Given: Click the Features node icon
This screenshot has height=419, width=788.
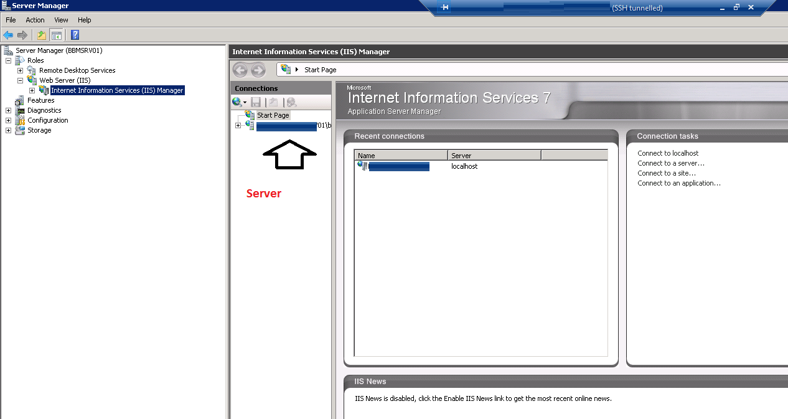Looking at the screenshot, I should [x=20, y=100].
